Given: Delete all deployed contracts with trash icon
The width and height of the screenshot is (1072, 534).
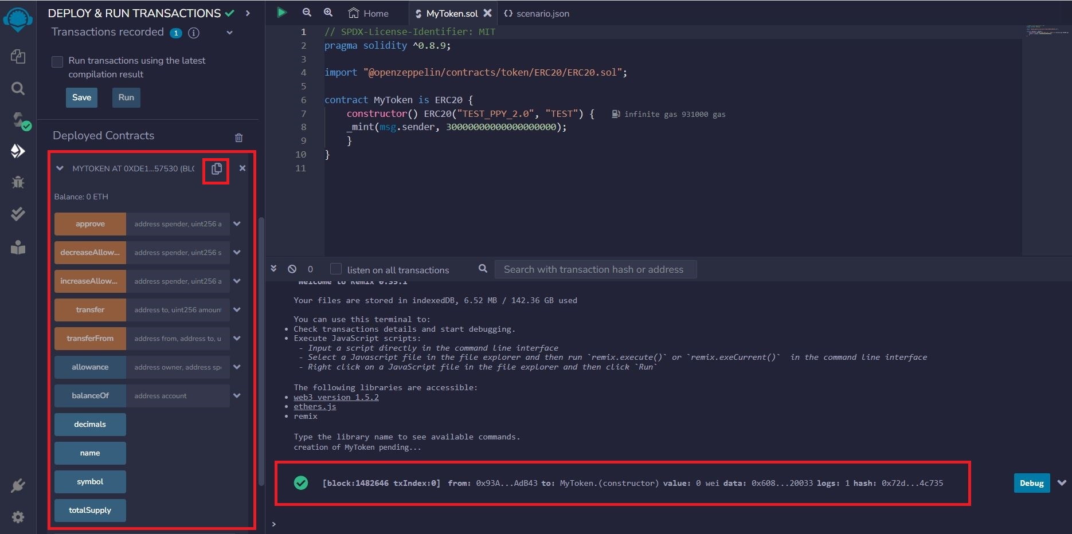Looking at the screenshot, I should click(x=238, y=138).
